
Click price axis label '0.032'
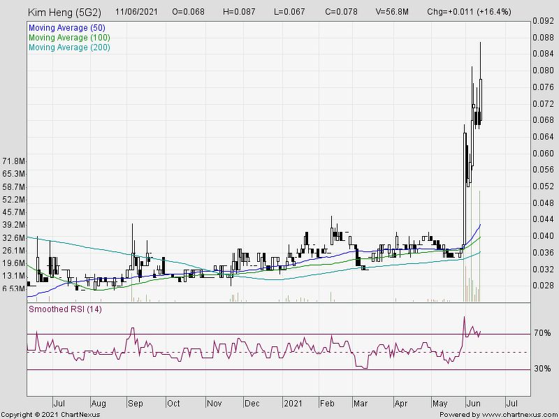543,269
